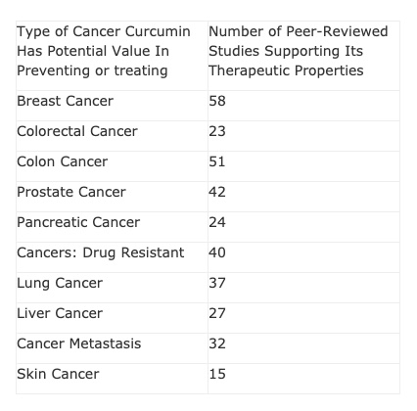Image resolution: width=417 pixels, height=411 pixels.
Task: Click the Pancreatic Cancer row label
Action: pos(78,222)
